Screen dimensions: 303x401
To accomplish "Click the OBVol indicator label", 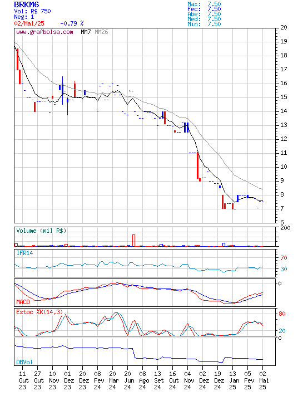I will (24, 362).
